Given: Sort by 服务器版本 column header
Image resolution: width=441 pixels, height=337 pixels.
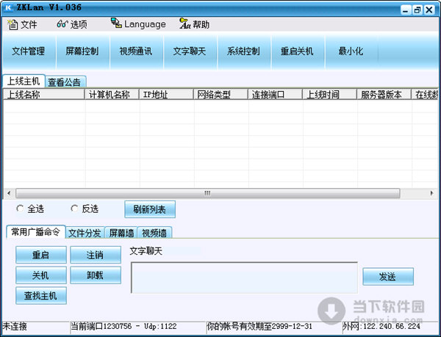Looking at the screenshot, I should (x=384, y=95).
